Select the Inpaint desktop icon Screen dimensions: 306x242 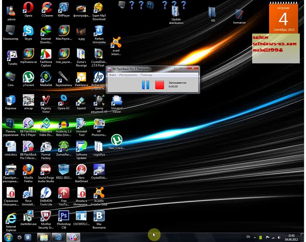point(82,102)
